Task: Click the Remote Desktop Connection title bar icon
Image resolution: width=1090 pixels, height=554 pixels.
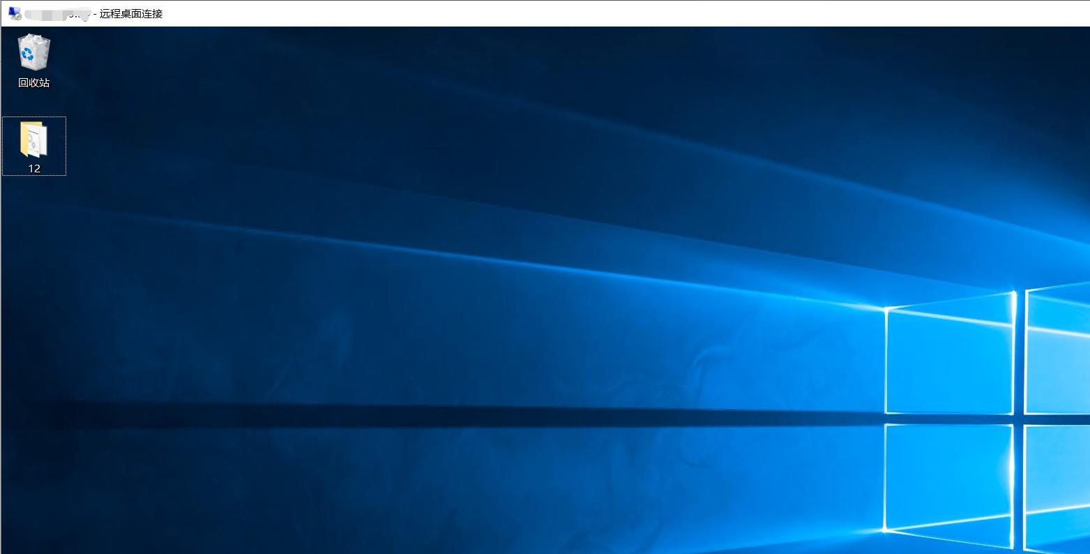Action: [15, 13]
